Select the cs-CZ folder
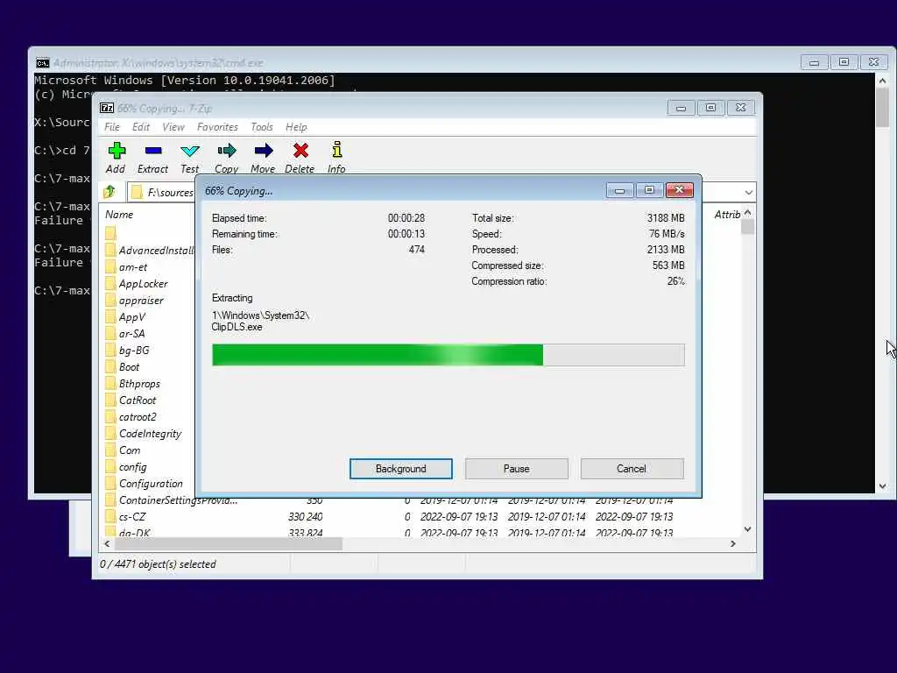Viewport: 897px width, 673px height. coord(132,517)
